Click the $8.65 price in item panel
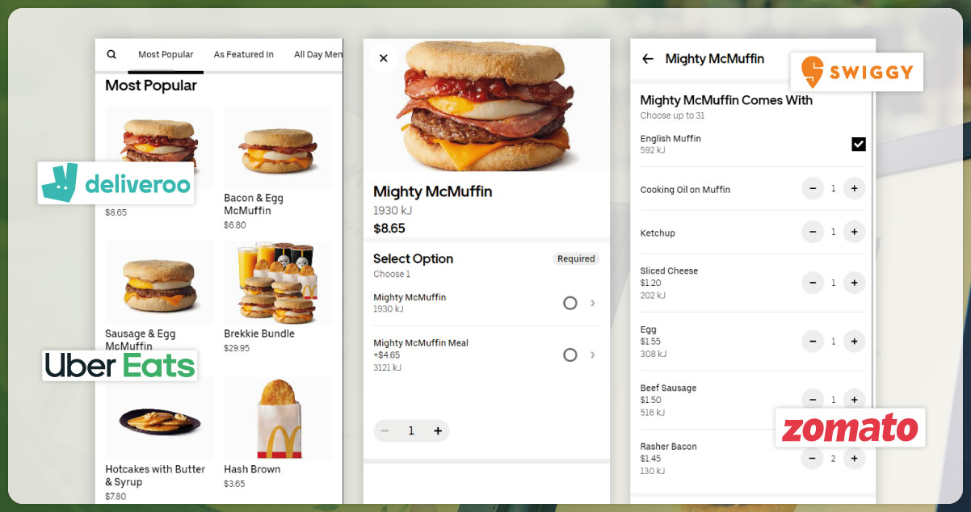The height and width of the screenshot is (512, 971). coord(389,229)
